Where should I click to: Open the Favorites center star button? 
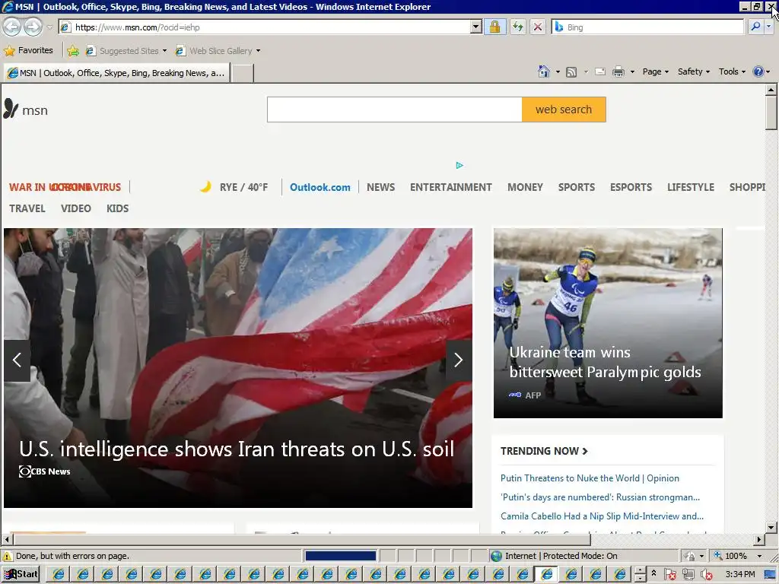click(x=28, y=50)
